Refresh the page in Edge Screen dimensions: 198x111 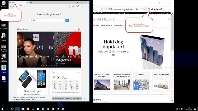click(21, 6)
